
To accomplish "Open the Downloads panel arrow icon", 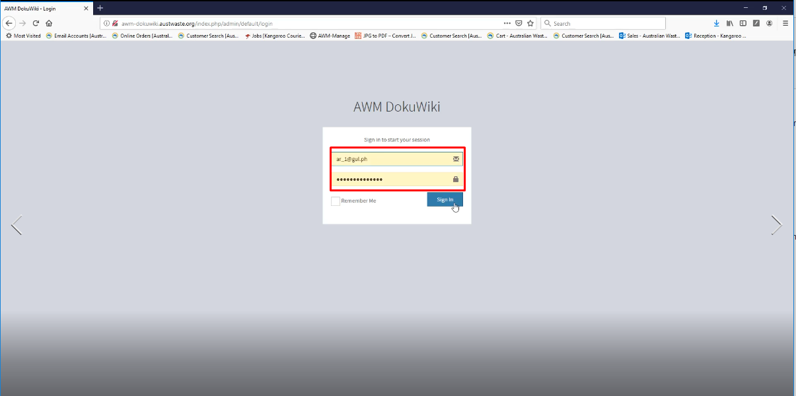I will (x=716, y=23).
